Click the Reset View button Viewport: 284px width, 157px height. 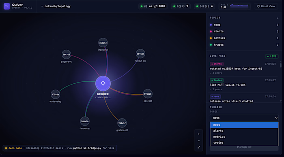click(266, 6)
